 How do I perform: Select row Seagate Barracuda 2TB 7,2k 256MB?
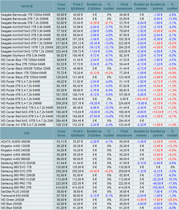89,19
